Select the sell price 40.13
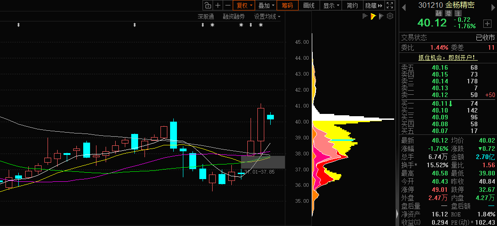The image size is (497, 226). point(440,88)
